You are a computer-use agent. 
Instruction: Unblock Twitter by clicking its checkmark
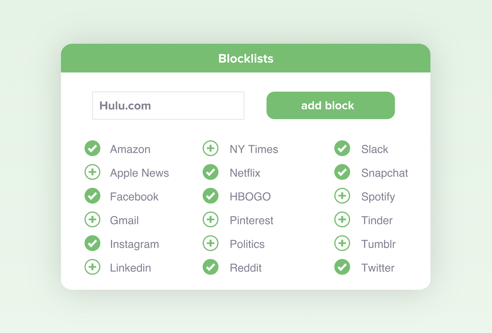point(342,267)
